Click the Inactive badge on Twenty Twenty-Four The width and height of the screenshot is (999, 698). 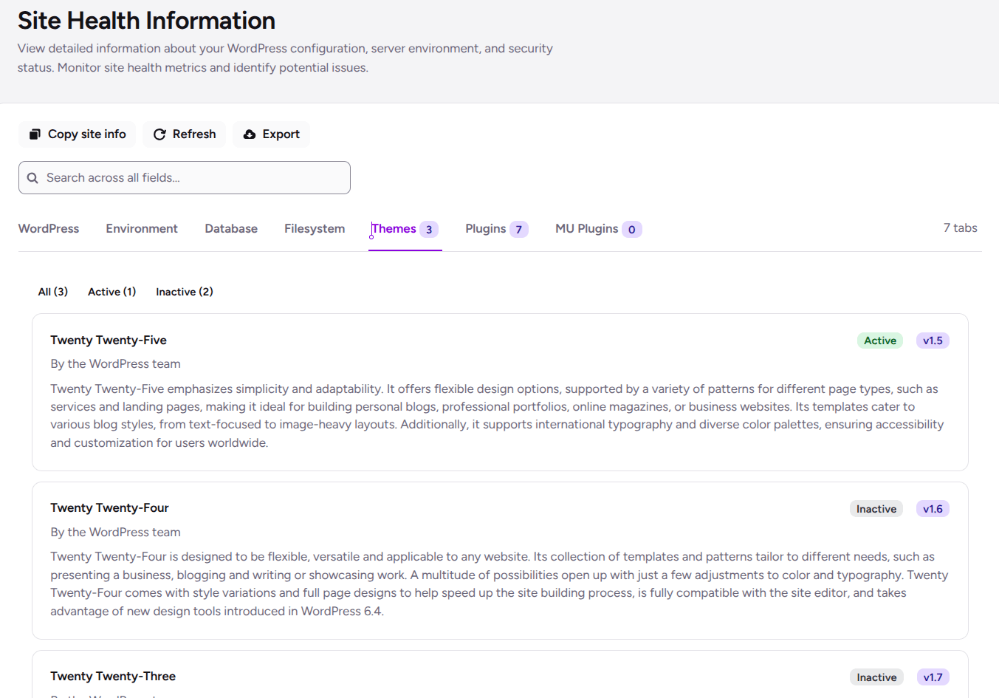point(876,509)
